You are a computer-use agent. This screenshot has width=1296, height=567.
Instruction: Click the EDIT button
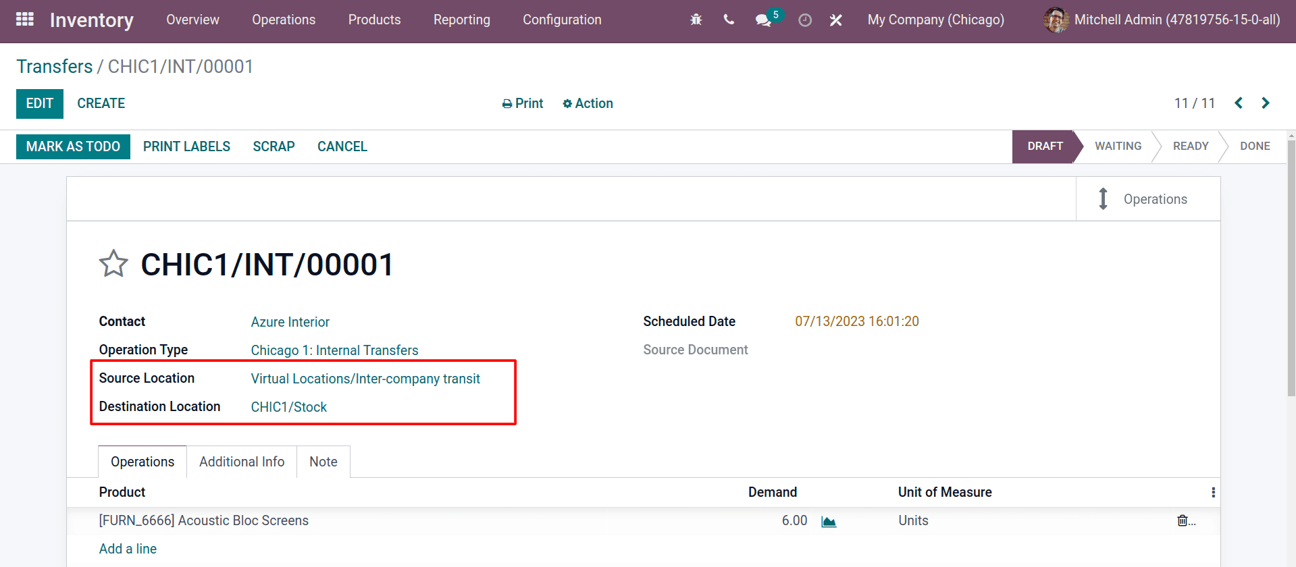tap(40, 104)
